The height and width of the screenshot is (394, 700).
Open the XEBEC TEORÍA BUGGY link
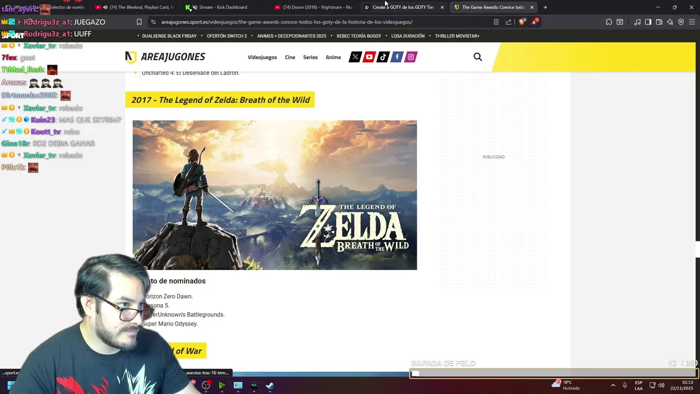[359, 36]
